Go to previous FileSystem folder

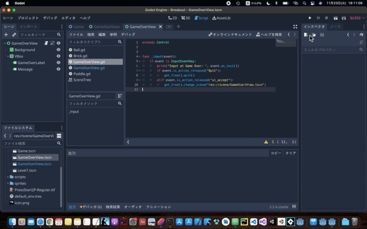[x=5, y=136]
